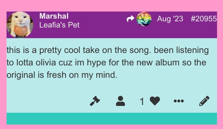Show more actions via the three-dot icon
The height and width of the screenshot is (129, 223).
pyautogui.click(x=179, y=101)
